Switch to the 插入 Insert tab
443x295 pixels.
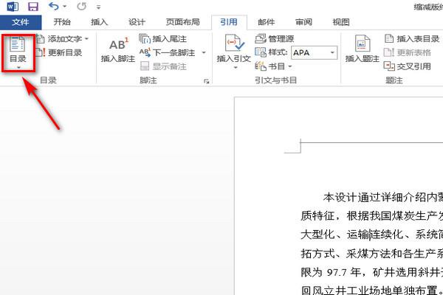pos(100,22)
